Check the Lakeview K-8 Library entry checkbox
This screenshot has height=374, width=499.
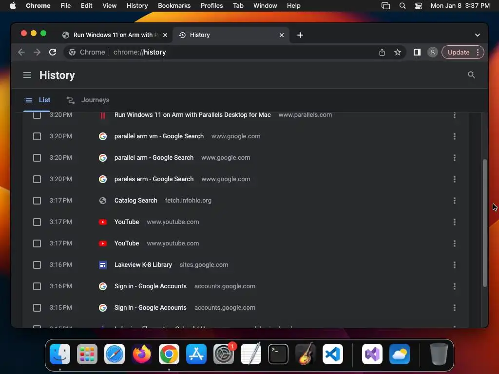(x=37, y=265)
